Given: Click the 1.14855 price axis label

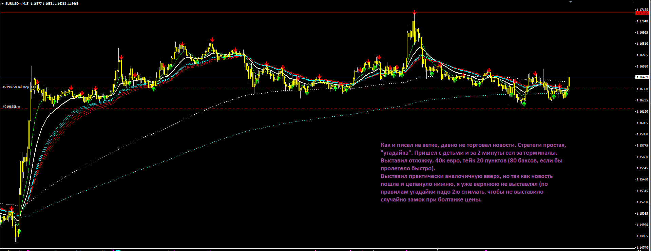Looking at the screenshot, I should tap(642, 236).
